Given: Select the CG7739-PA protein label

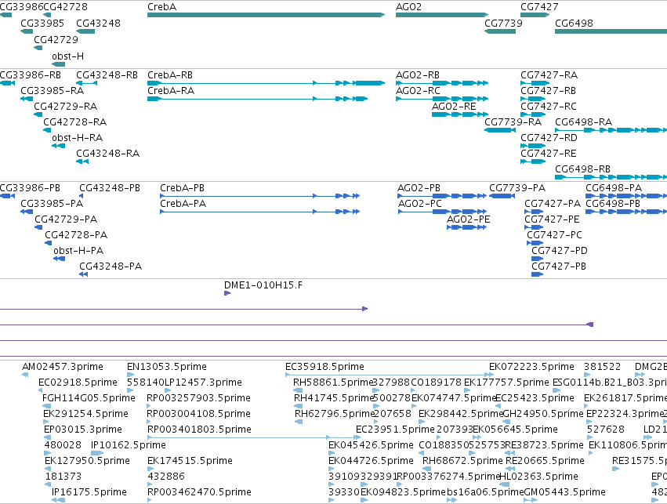Looking at the screenshot, I should (x=517, y=188).
